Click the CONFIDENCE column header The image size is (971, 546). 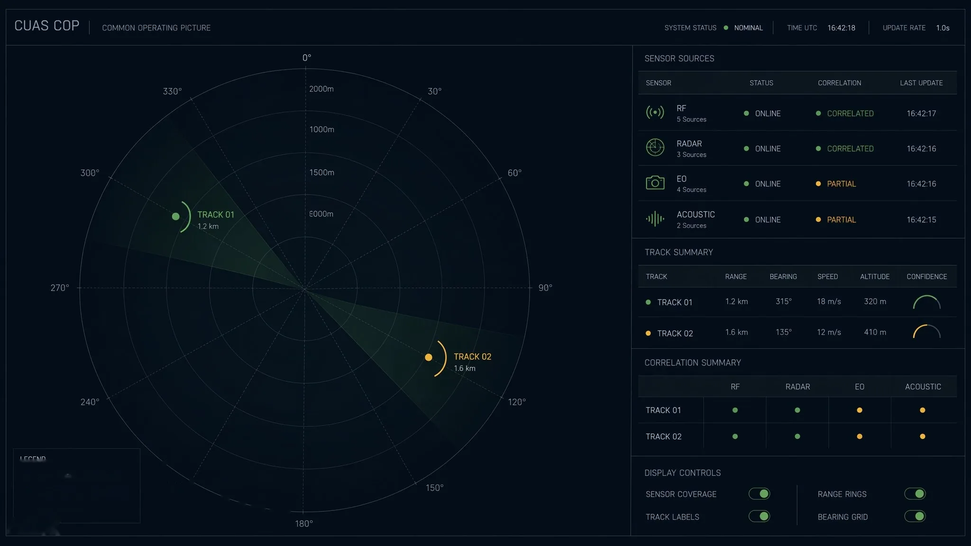[927, 277]
